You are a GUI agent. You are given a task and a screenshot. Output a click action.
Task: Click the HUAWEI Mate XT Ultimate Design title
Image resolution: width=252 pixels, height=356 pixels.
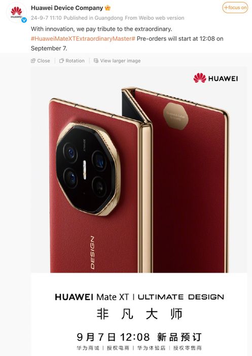(139, 297)
